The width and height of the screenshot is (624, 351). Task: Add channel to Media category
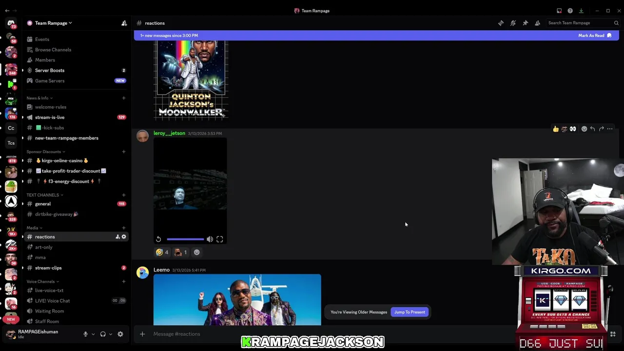click(123, 228)
